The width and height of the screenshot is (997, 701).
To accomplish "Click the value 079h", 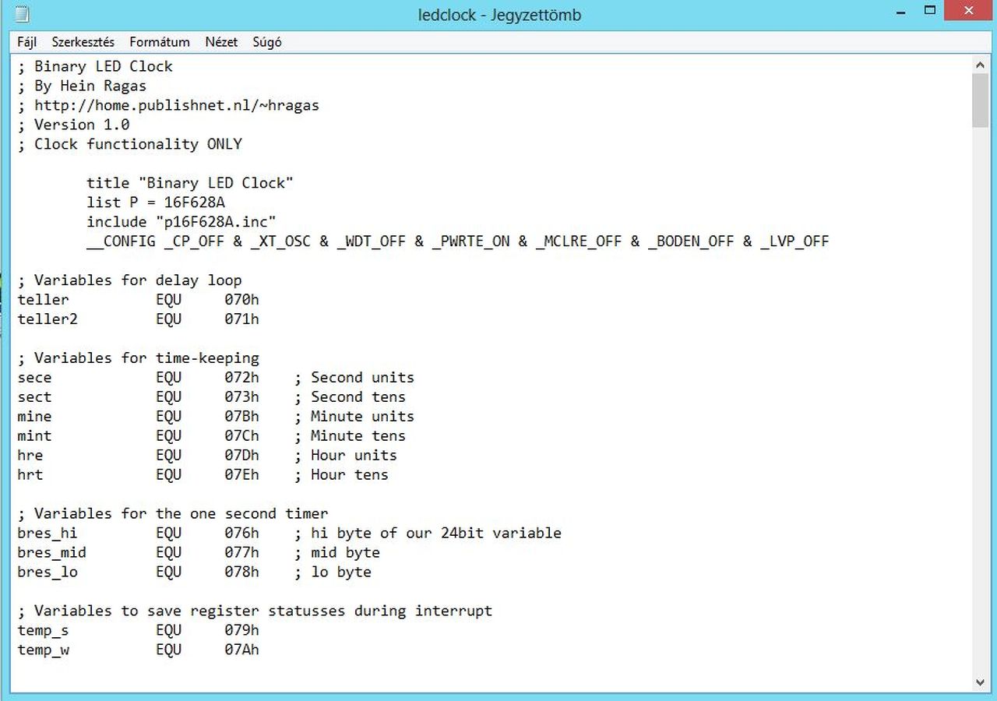I will coord(242,631).
